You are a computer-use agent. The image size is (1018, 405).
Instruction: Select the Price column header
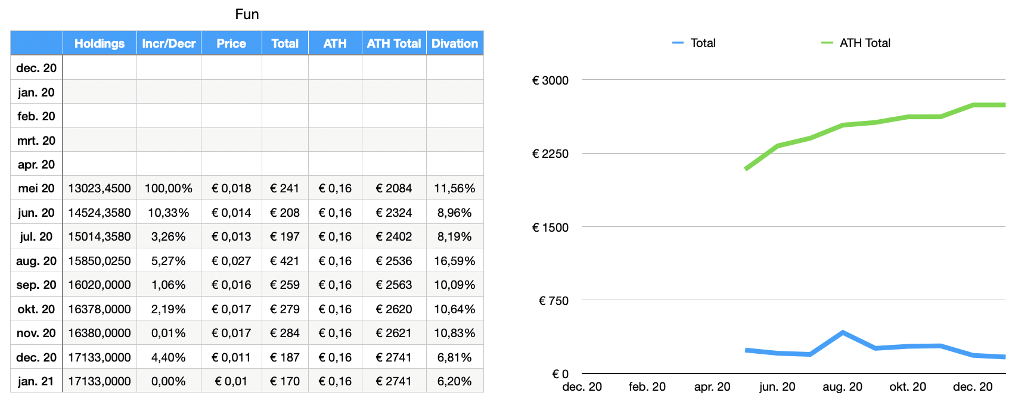(x=231, y=43)
